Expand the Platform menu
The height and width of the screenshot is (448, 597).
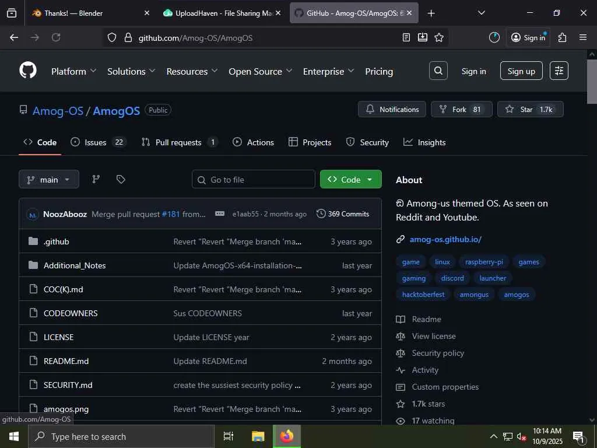(73, 71)
